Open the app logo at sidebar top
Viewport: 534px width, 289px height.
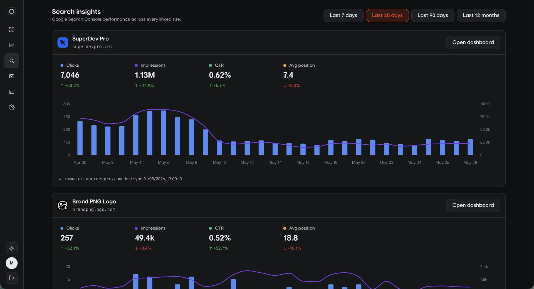click(x=12, y=11)
